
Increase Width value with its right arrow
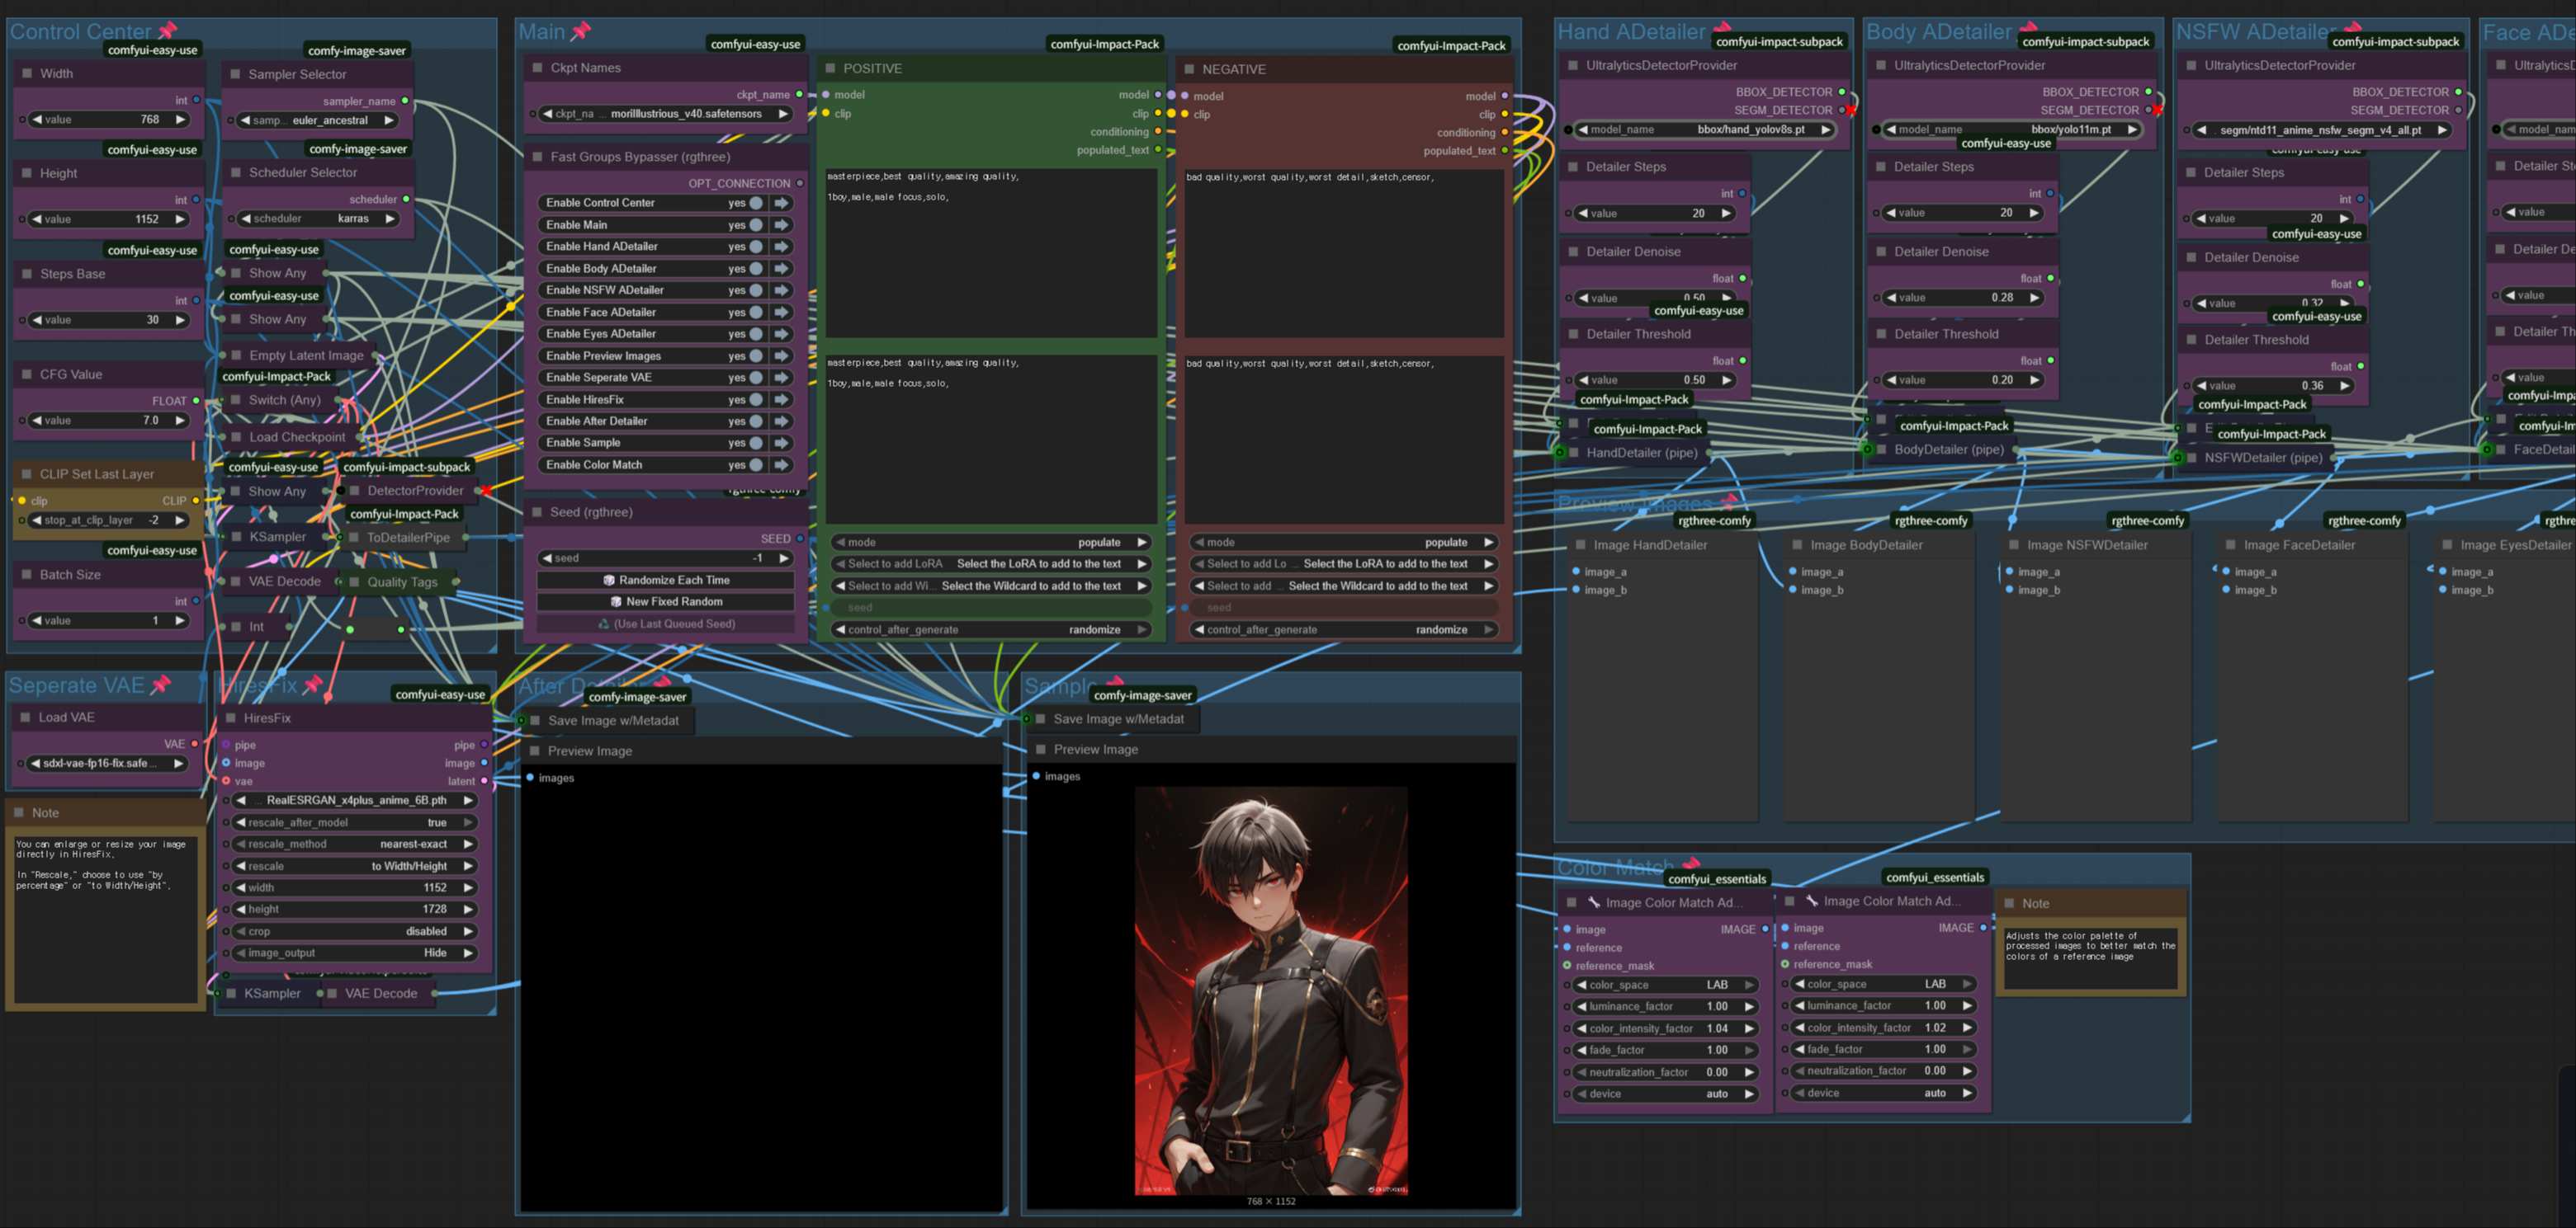(x=181, y=120)
